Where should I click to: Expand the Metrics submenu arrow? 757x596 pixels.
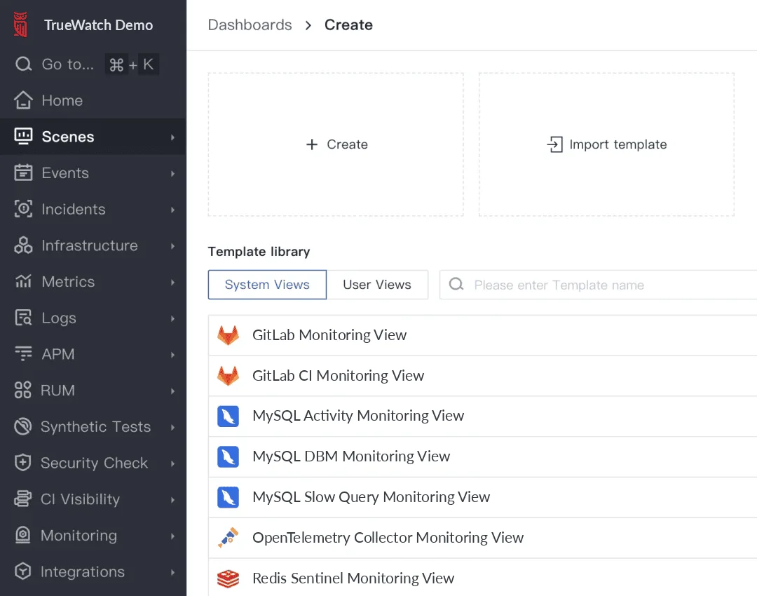click(172, 282)
